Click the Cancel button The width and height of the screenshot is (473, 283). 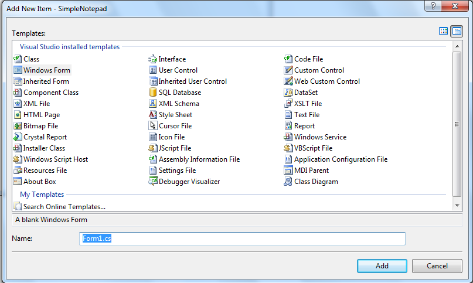(x=437, y=266)
